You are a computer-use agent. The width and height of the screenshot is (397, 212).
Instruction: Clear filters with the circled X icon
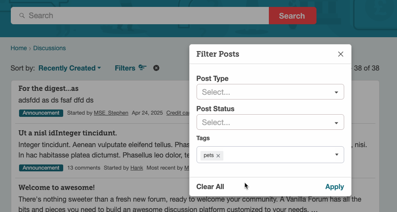point(156,68)
